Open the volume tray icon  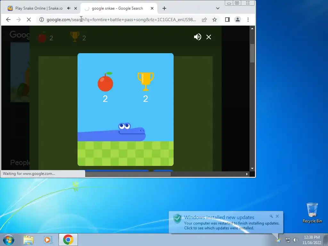295,240
